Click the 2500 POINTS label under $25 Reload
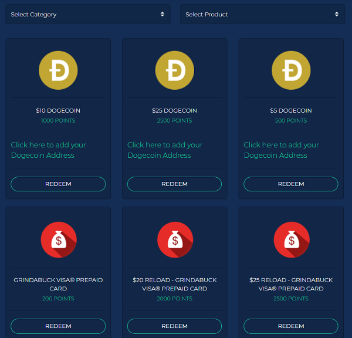This screenshot has height=338, width=352. pyautogui.click(x=291, y=299)
